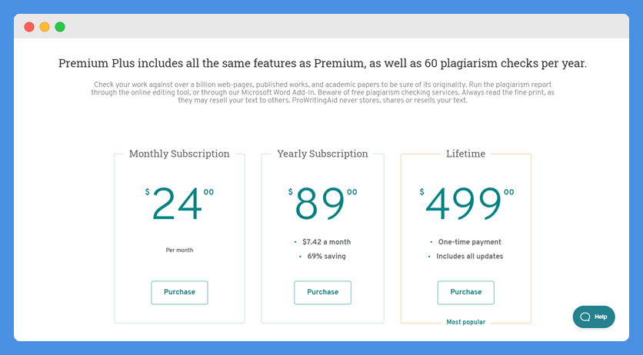This screenshot has width=643, height=355.
Task: Click the $89 yearly price
Action: 322,204
